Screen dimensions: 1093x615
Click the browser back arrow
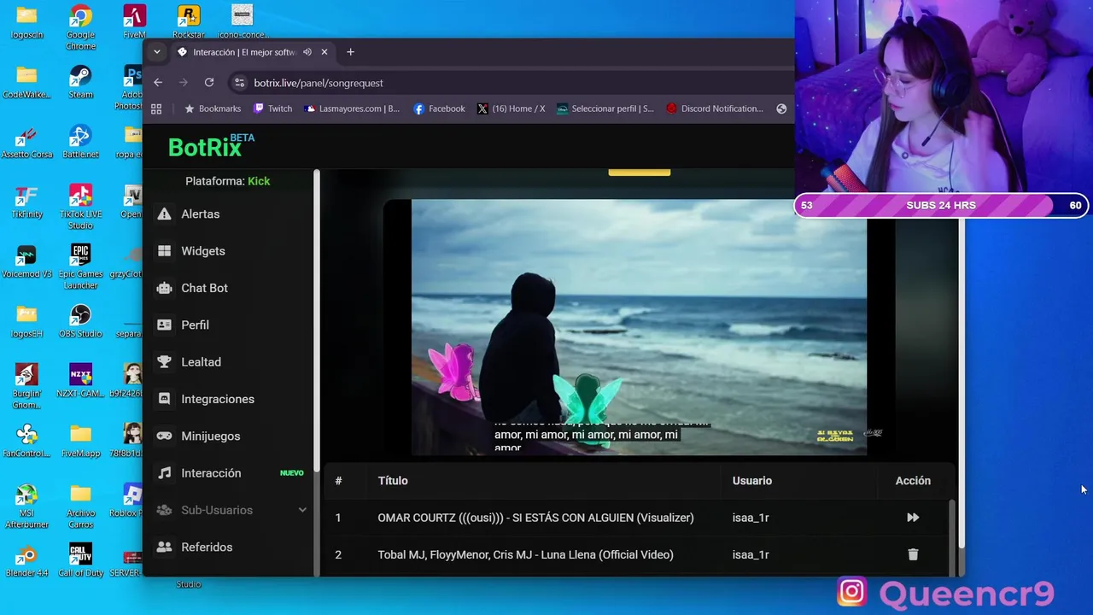(158, 82)
